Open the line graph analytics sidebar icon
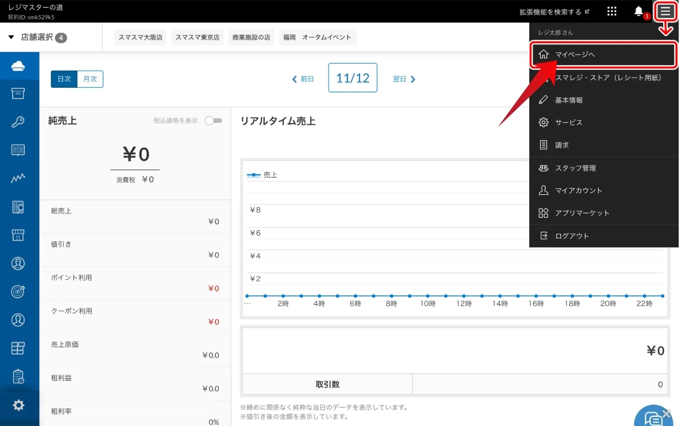680x426 pixels. coord(18,178)
